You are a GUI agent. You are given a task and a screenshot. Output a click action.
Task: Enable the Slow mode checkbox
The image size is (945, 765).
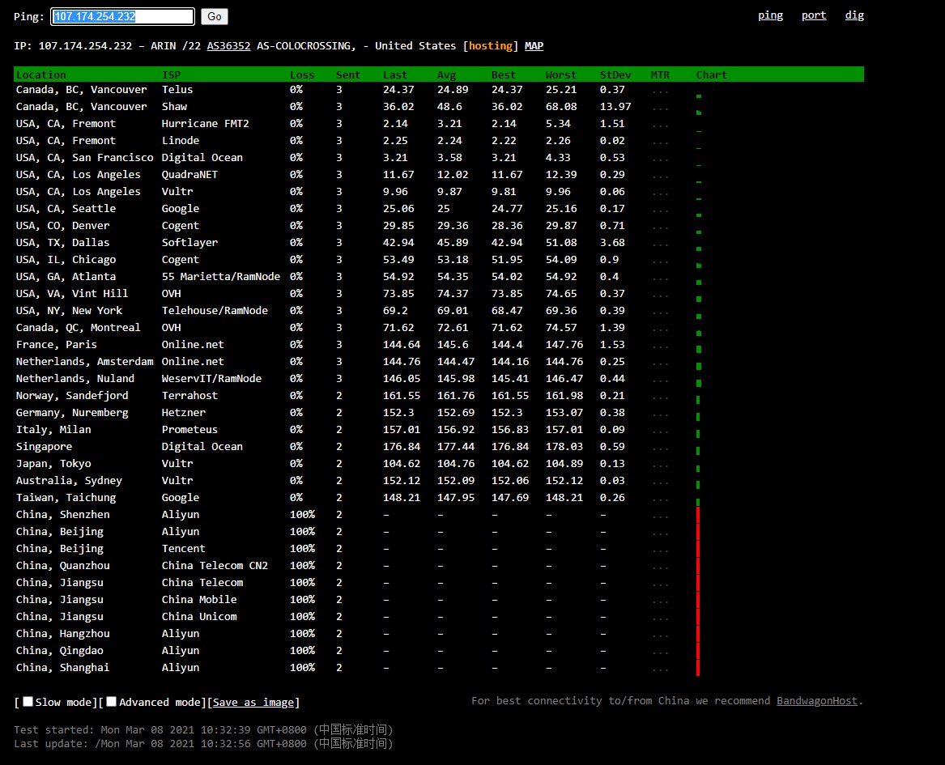tap(28, 702)
